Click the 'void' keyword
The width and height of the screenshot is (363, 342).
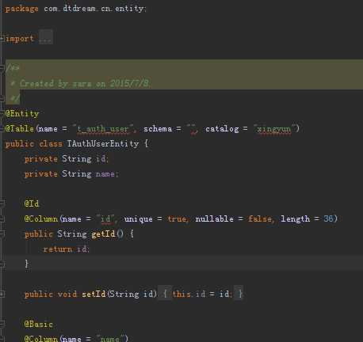pos(67,294)
